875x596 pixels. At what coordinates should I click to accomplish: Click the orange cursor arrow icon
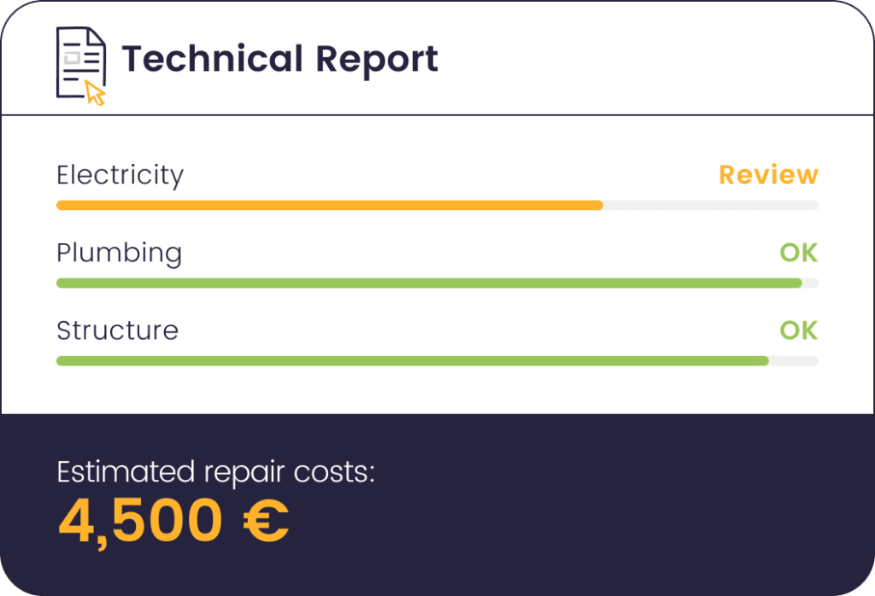pyautogui.click(x=95, y=92)
